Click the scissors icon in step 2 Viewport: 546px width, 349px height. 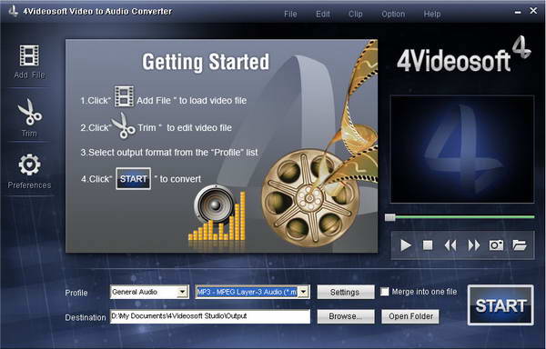(123, 125)
